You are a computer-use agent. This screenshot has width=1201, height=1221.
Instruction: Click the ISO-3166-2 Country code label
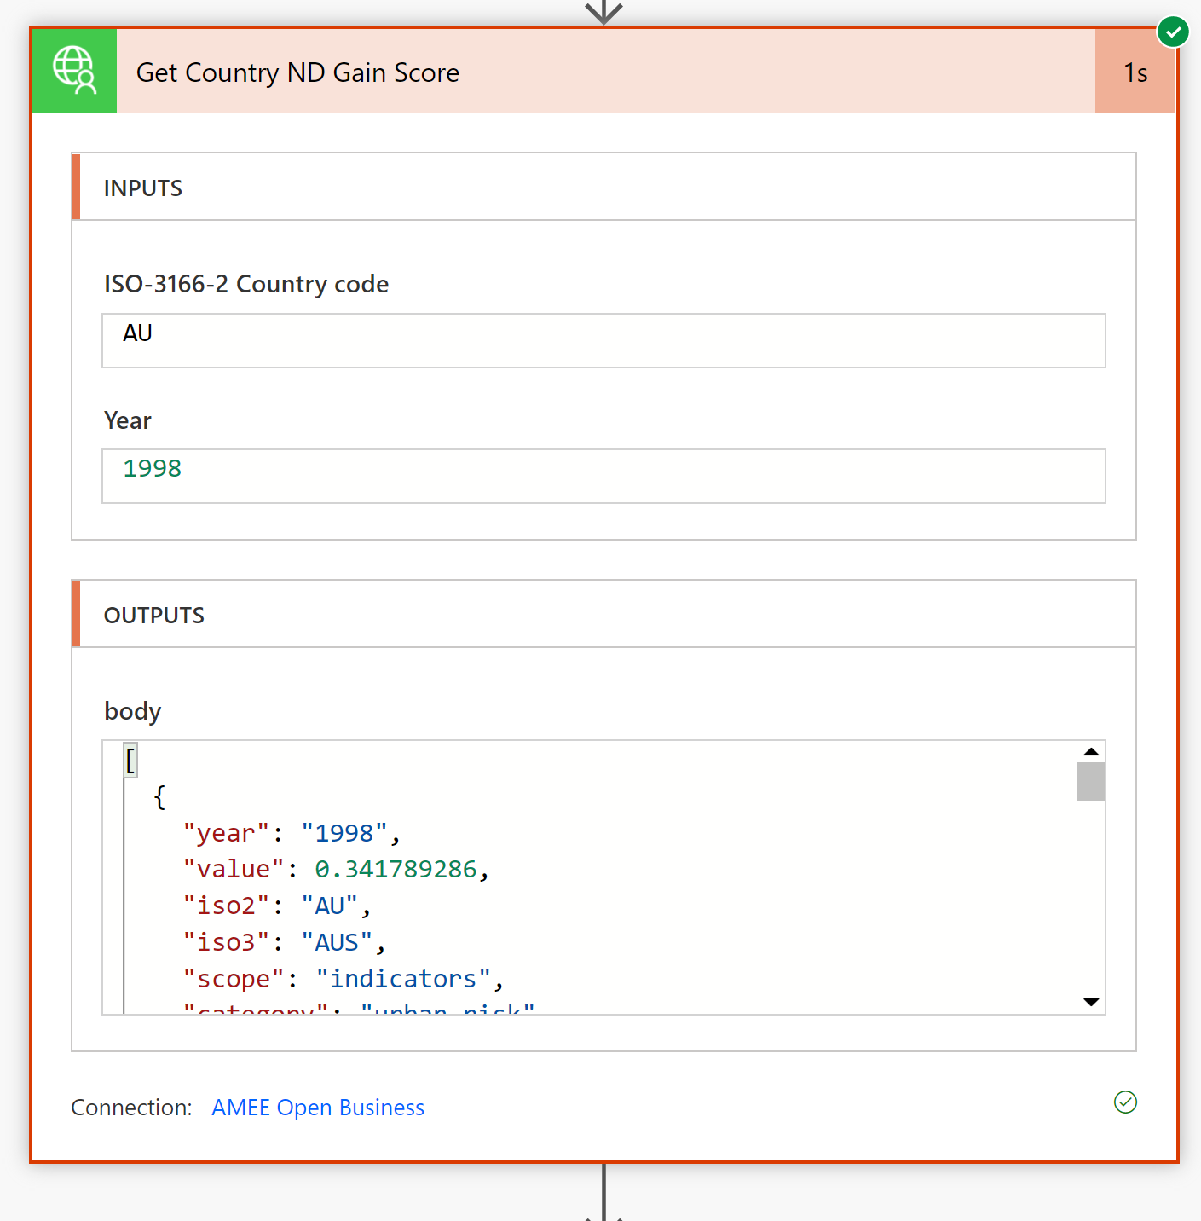(x=246, y=284)
